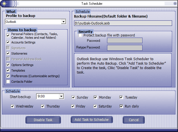Screen dimensions: 178x132
Task: Uncheck Templates checkbox
Action: (8, 70)
